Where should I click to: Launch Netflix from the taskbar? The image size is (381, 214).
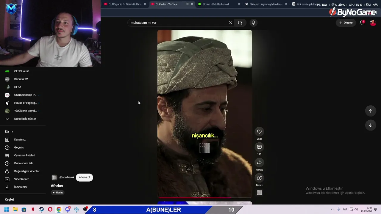tap(32, 210)
